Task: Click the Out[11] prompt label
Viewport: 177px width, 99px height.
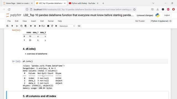Action: 17,30
